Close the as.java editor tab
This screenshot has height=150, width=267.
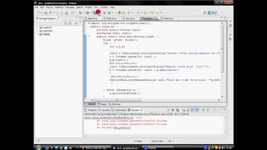click(x=154, y=18)
